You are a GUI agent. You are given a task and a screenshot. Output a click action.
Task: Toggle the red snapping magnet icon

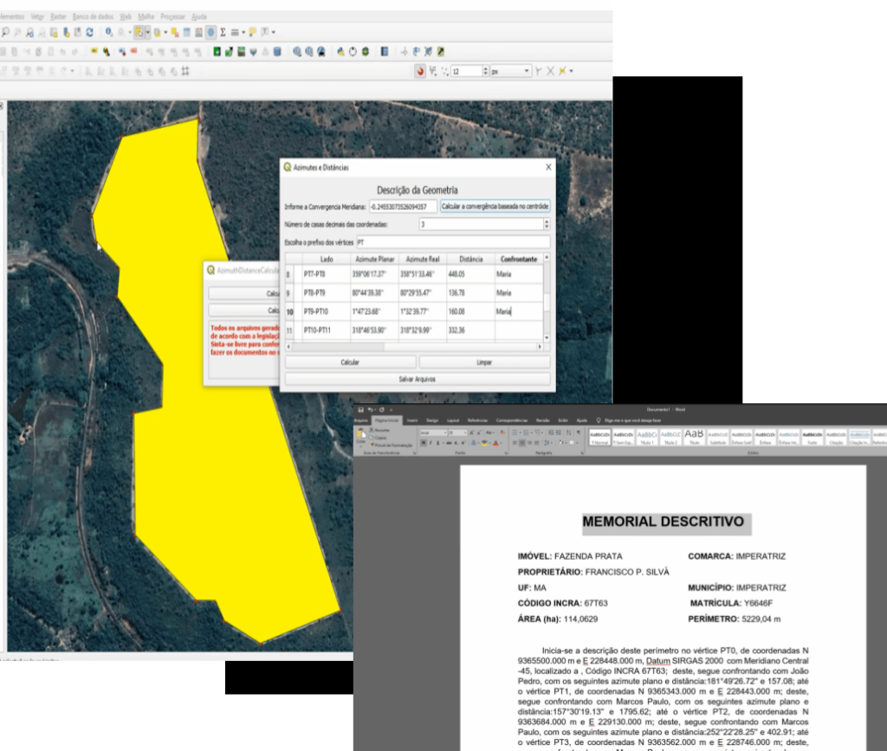[x=420, y=71]
